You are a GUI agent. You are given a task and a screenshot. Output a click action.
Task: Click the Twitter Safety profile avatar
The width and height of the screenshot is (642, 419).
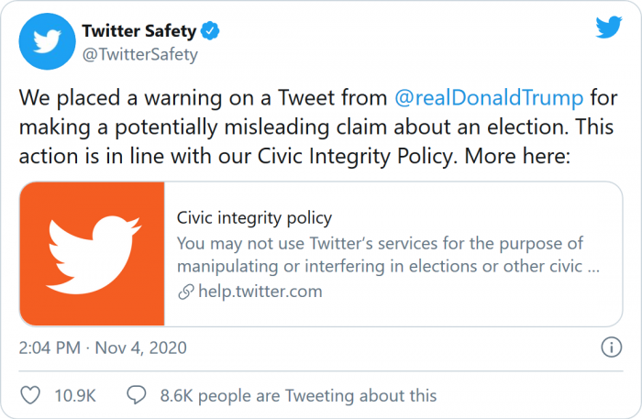(x=45, y=41)
